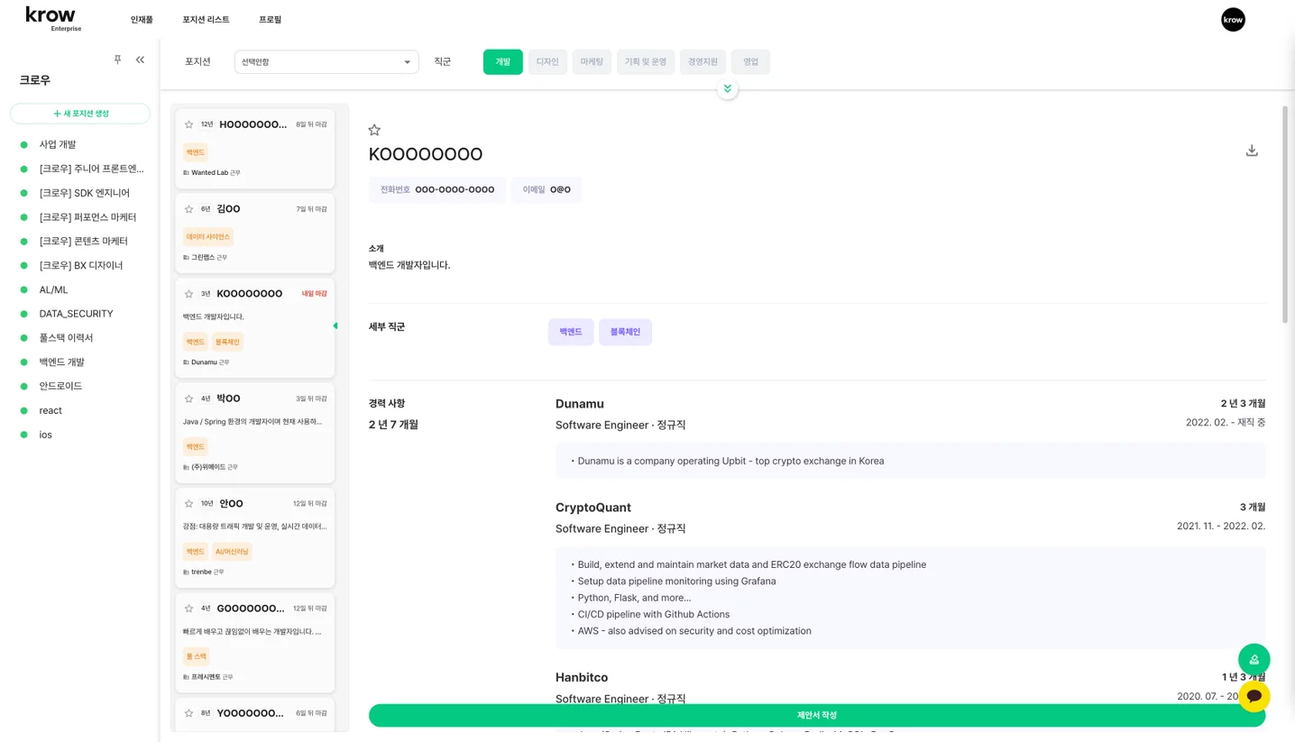Favorite the 김OO candidate card star
The width and height of the screenshot is (1295, 742).
click(x=188, y=209)
